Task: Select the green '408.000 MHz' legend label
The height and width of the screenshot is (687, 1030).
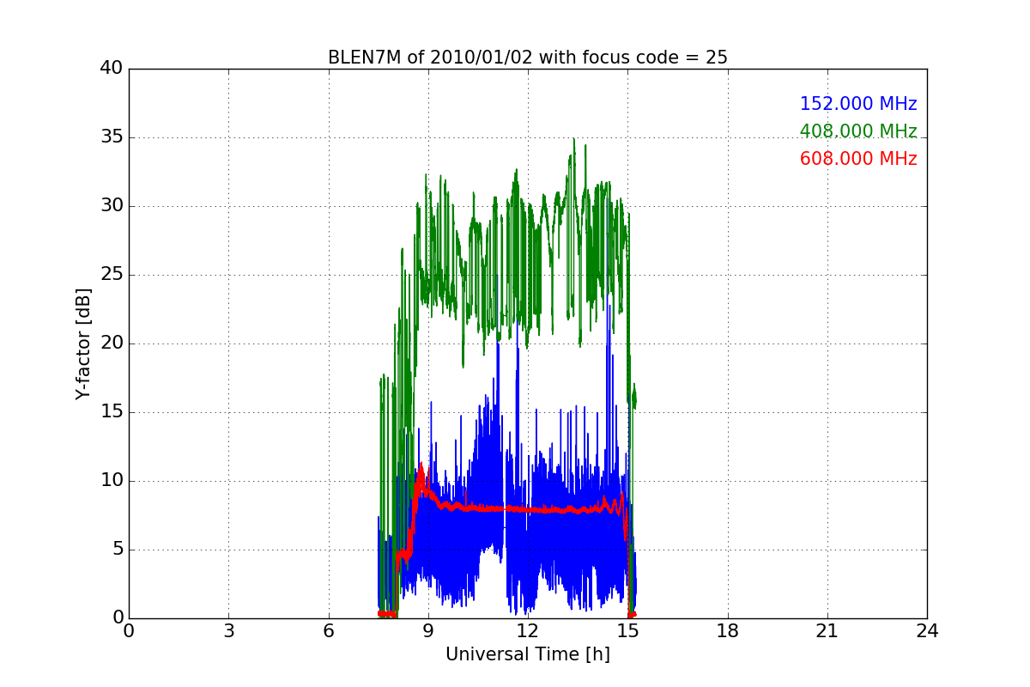Action: [858, 131]
